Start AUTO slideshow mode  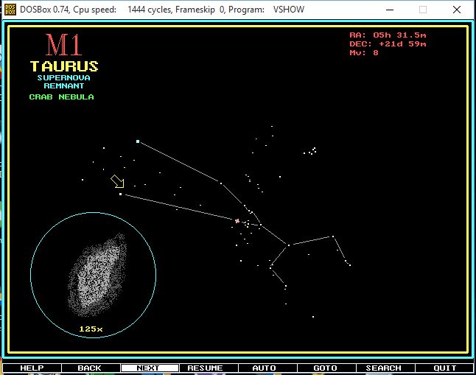(267, 368)
